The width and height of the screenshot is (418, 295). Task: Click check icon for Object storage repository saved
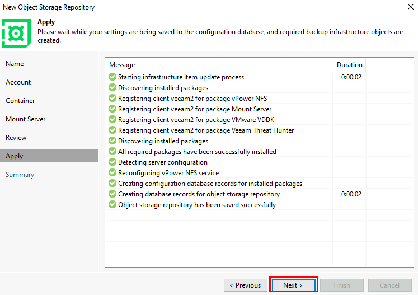click(112, 204)
